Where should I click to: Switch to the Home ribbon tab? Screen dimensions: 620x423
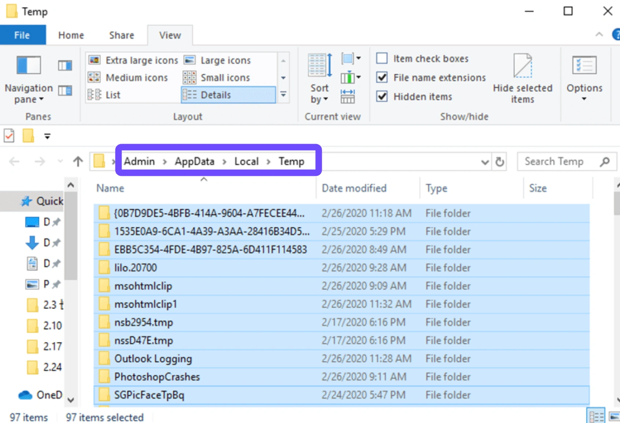point(71,35)
